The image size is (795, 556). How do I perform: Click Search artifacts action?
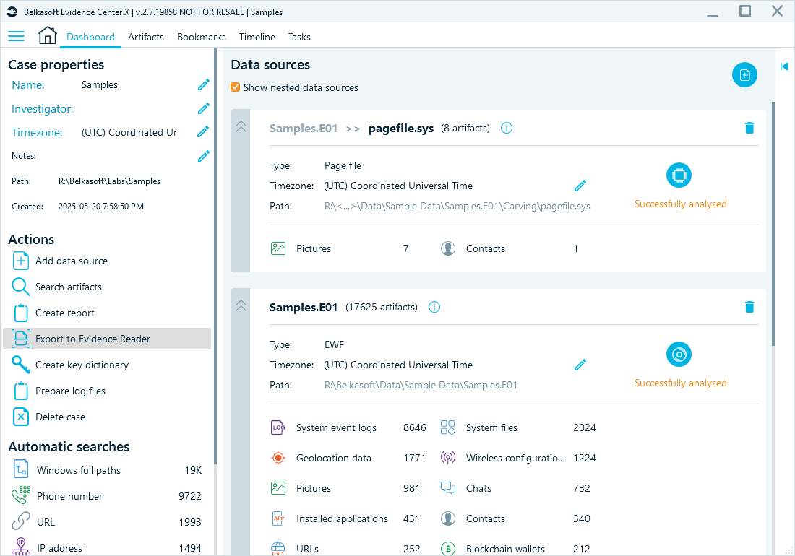pos(107,287)
